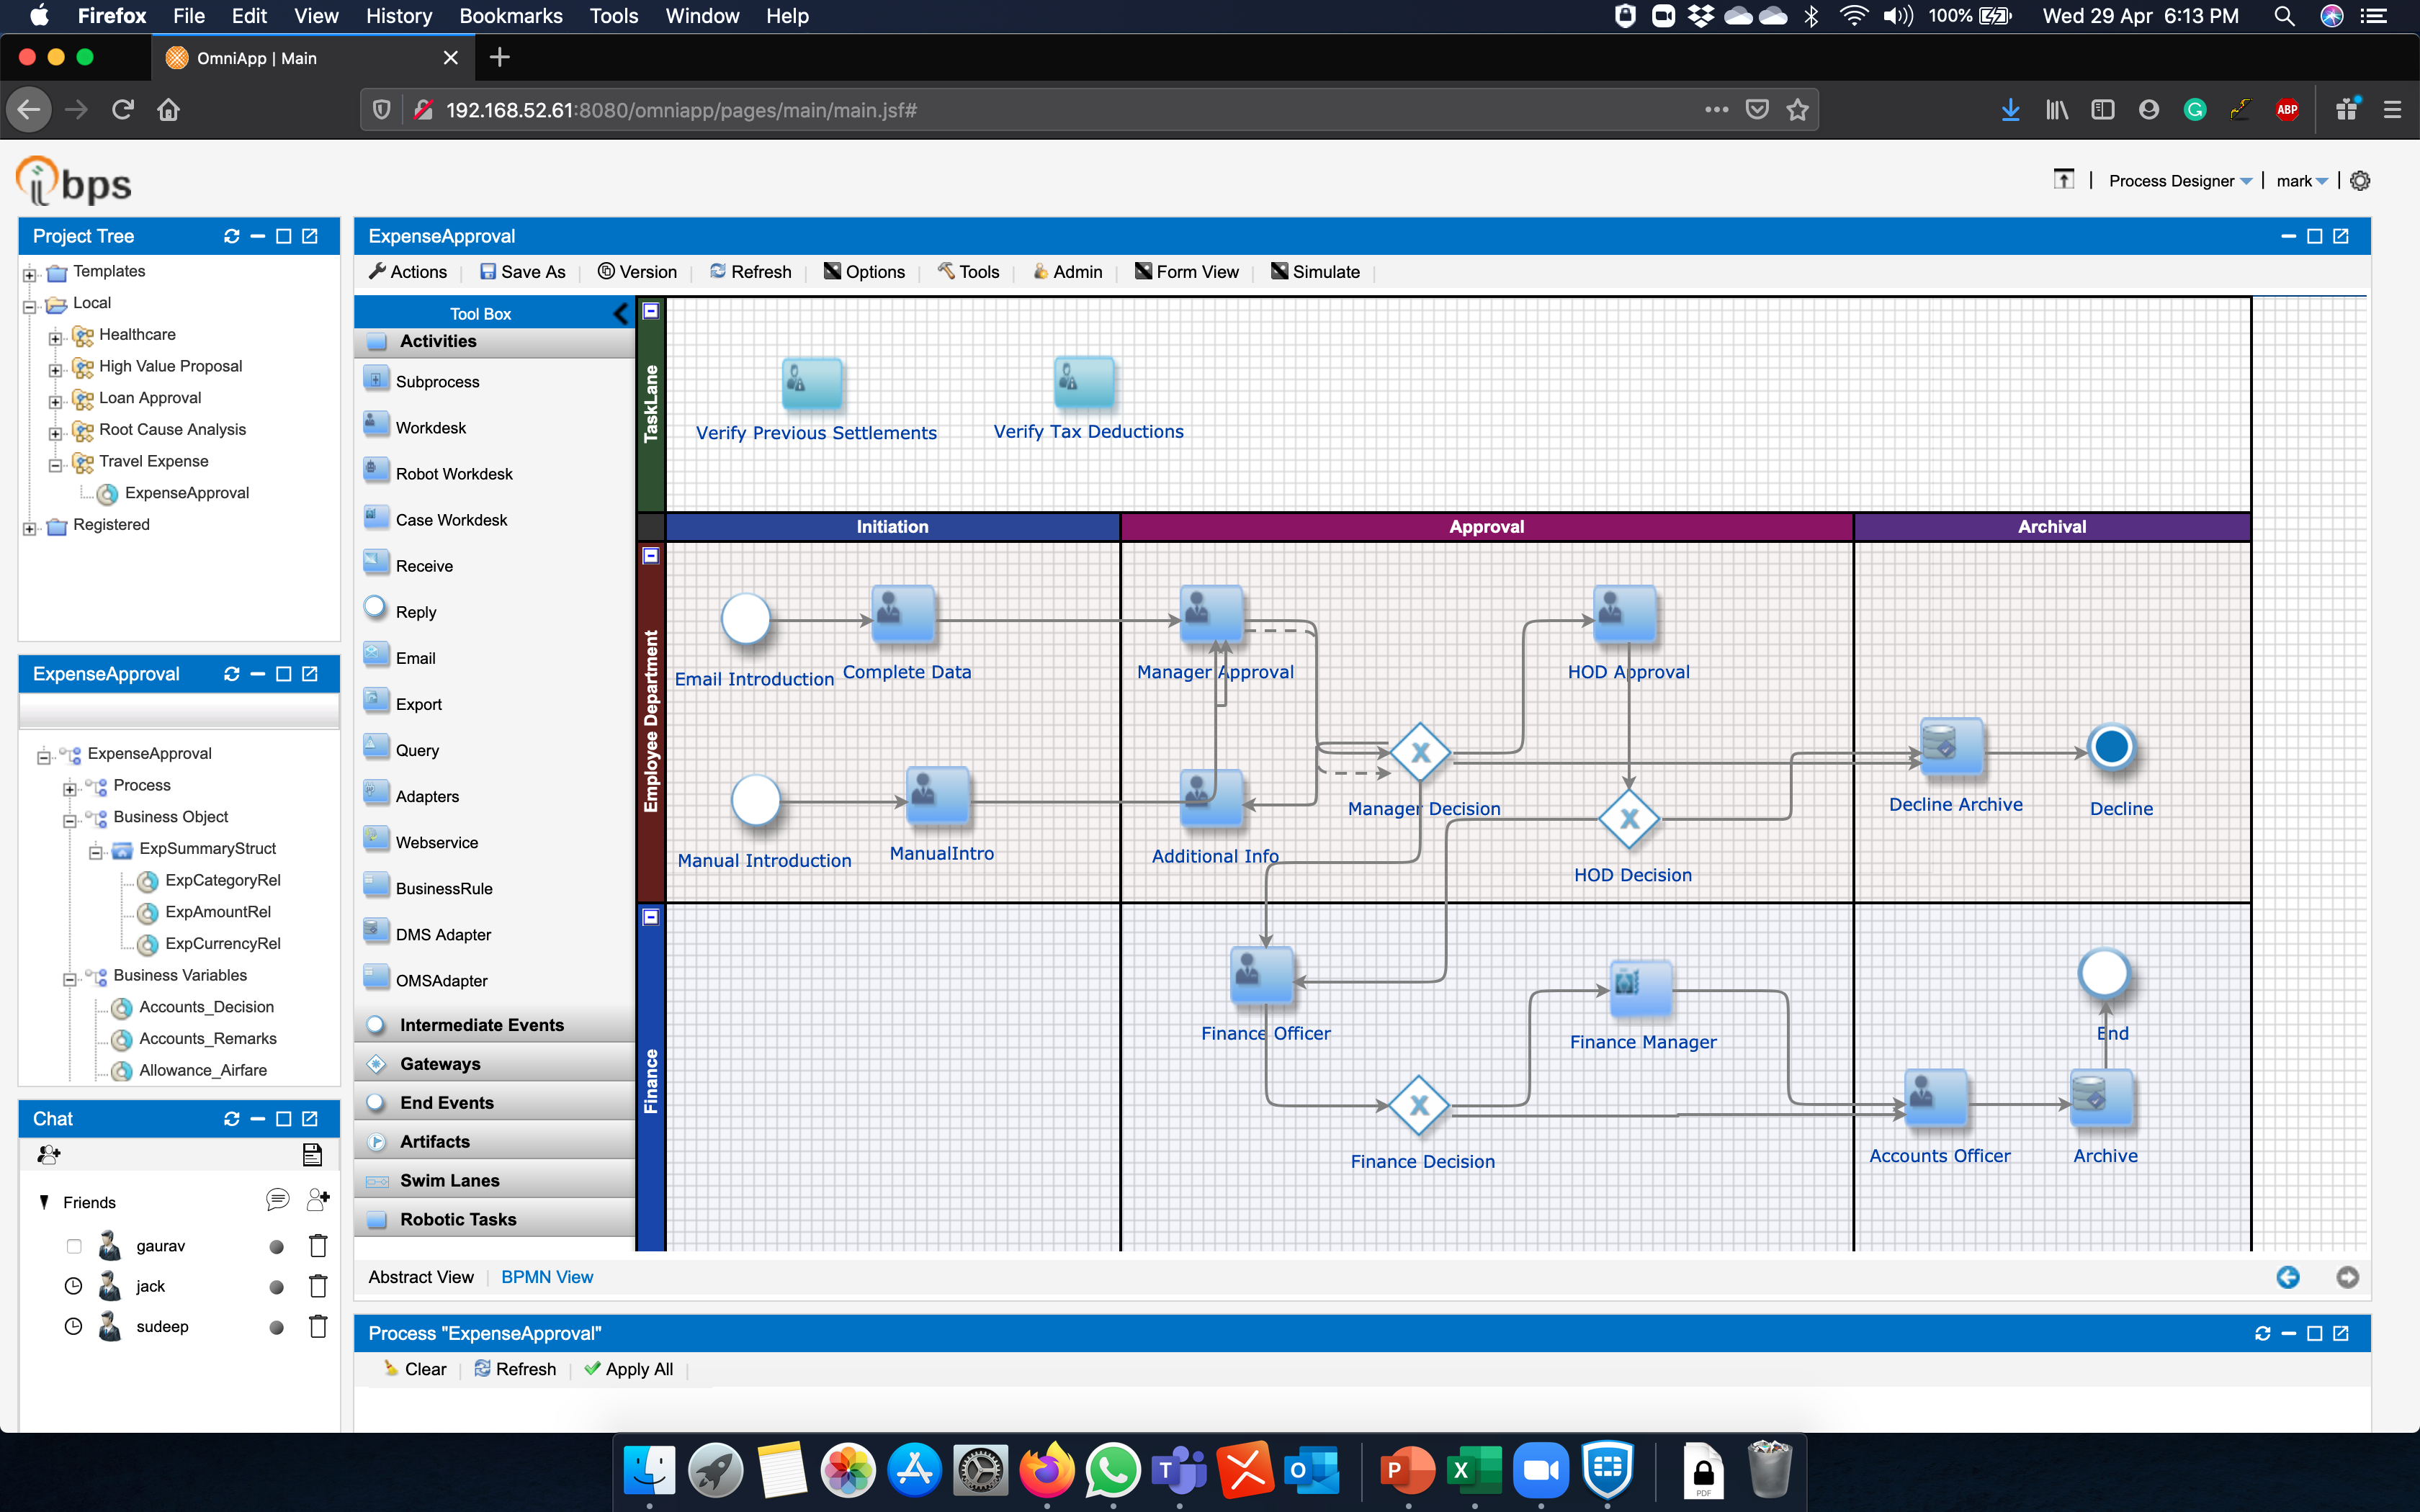
Task: Collapse the Tool Box panel arrow
Action: tap(620, 314)
